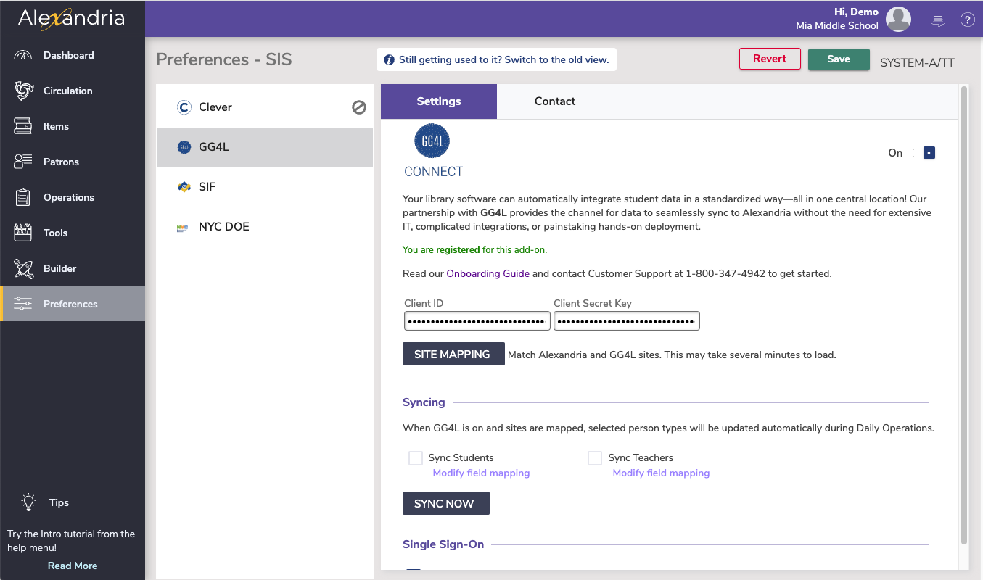983x580 pixels.
Task: Click the Operations clipboard icon
Action: pyautogui.click(x=23, y=197)
